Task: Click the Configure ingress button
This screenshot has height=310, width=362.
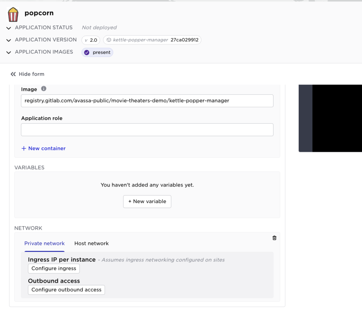Action: point(53,268)
